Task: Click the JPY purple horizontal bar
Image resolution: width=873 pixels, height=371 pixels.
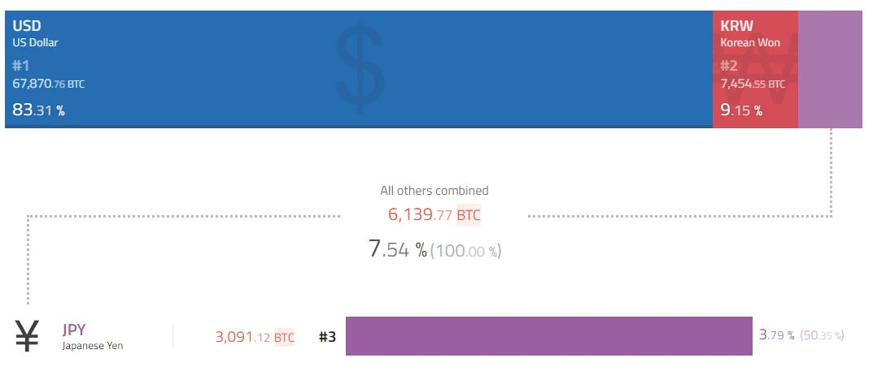Action: pos(548,336)
